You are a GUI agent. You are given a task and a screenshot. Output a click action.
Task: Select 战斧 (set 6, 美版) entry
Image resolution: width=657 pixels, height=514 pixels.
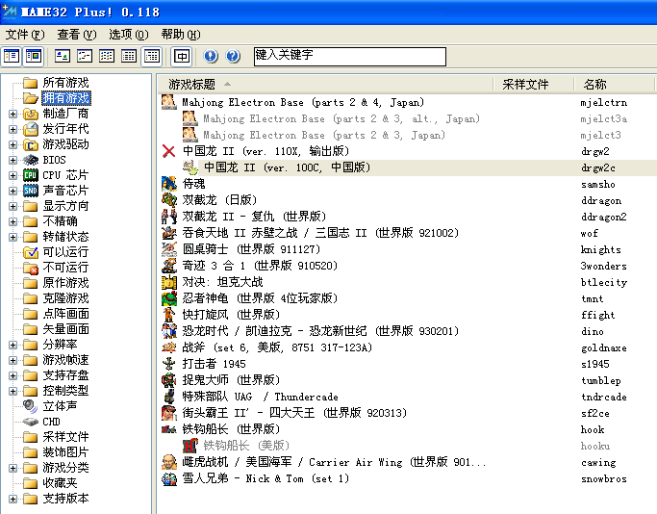click(x=277, y=347)
